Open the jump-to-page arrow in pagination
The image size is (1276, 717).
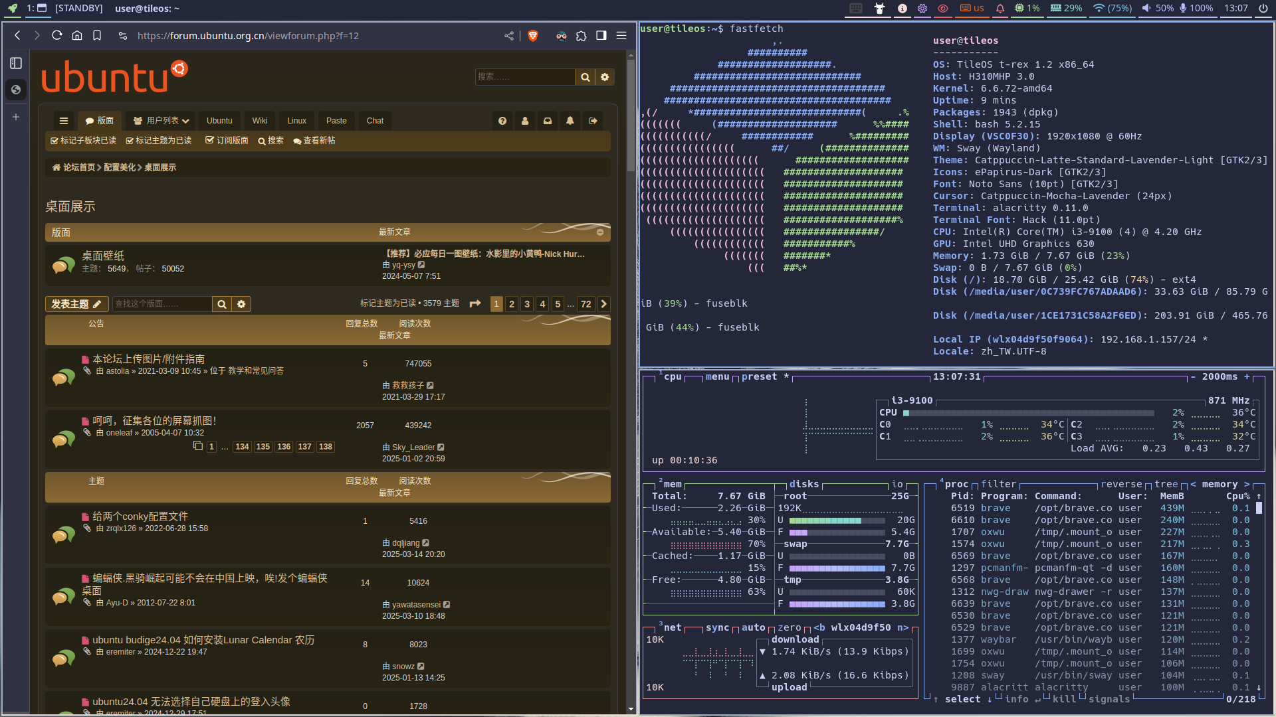point(475,304)
